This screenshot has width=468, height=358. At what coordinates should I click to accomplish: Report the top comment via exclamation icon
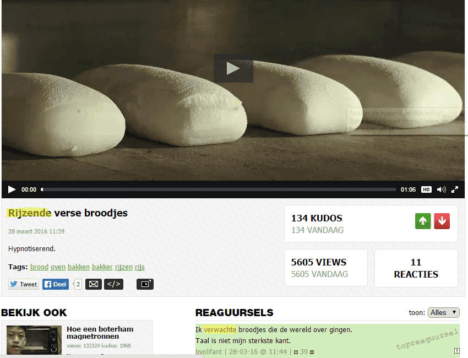tap(456, 351)
